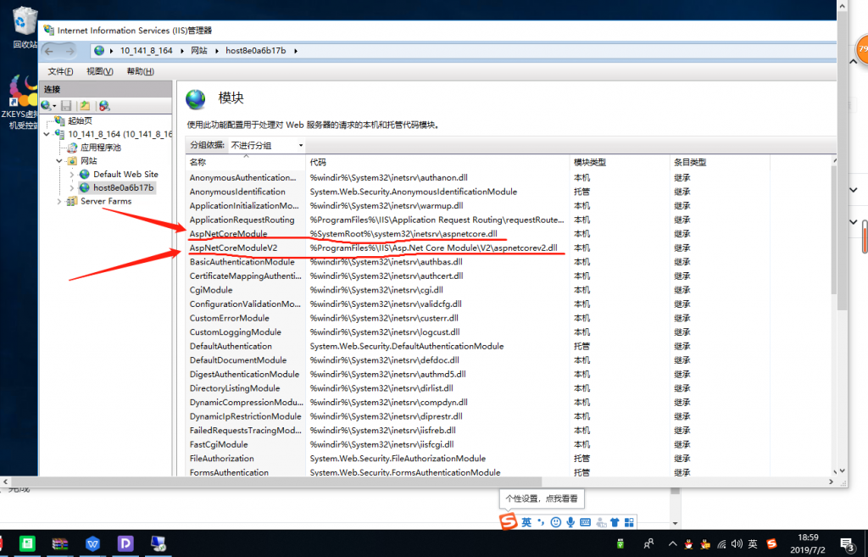Click the punctuation mode icon on the Sogou bar

[541, 522]
